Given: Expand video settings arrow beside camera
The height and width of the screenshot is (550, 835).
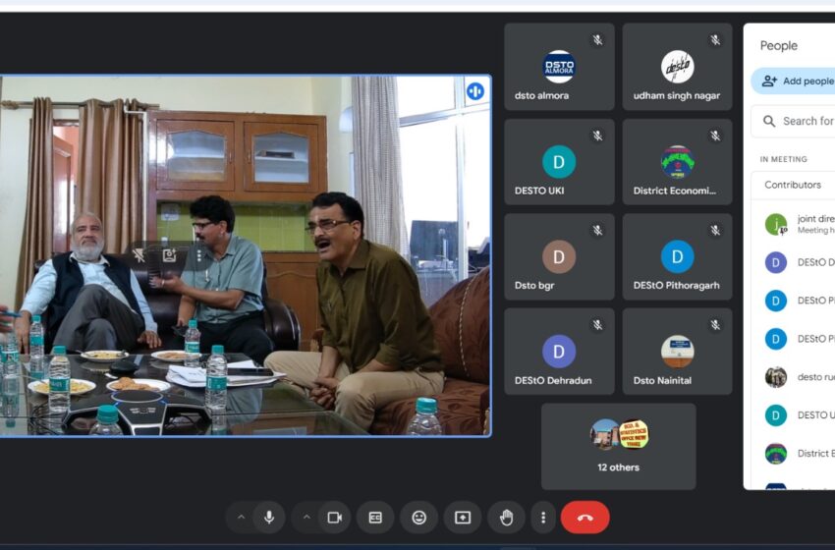Looking at the screenshot, I should click(x=306, y=518).
